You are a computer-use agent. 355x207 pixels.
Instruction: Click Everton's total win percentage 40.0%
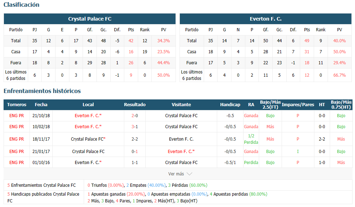pyautogui.click(x=339, y=41)
